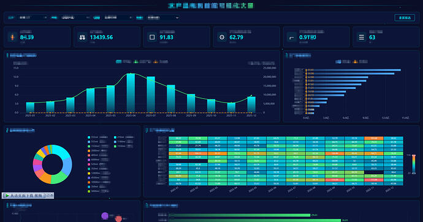Toggle the orange dashed legend in the monthly combo chart
Viewport: 423px width, 222px height.
coord(161,62)
